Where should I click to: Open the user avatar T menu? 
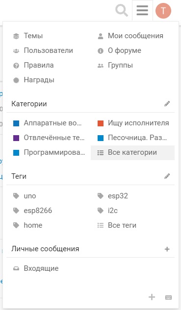pyautogui.click(x=163, y=11)
